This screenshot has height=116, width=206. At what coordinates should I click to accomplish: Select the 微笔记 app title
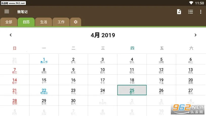(x=22, y=12)
